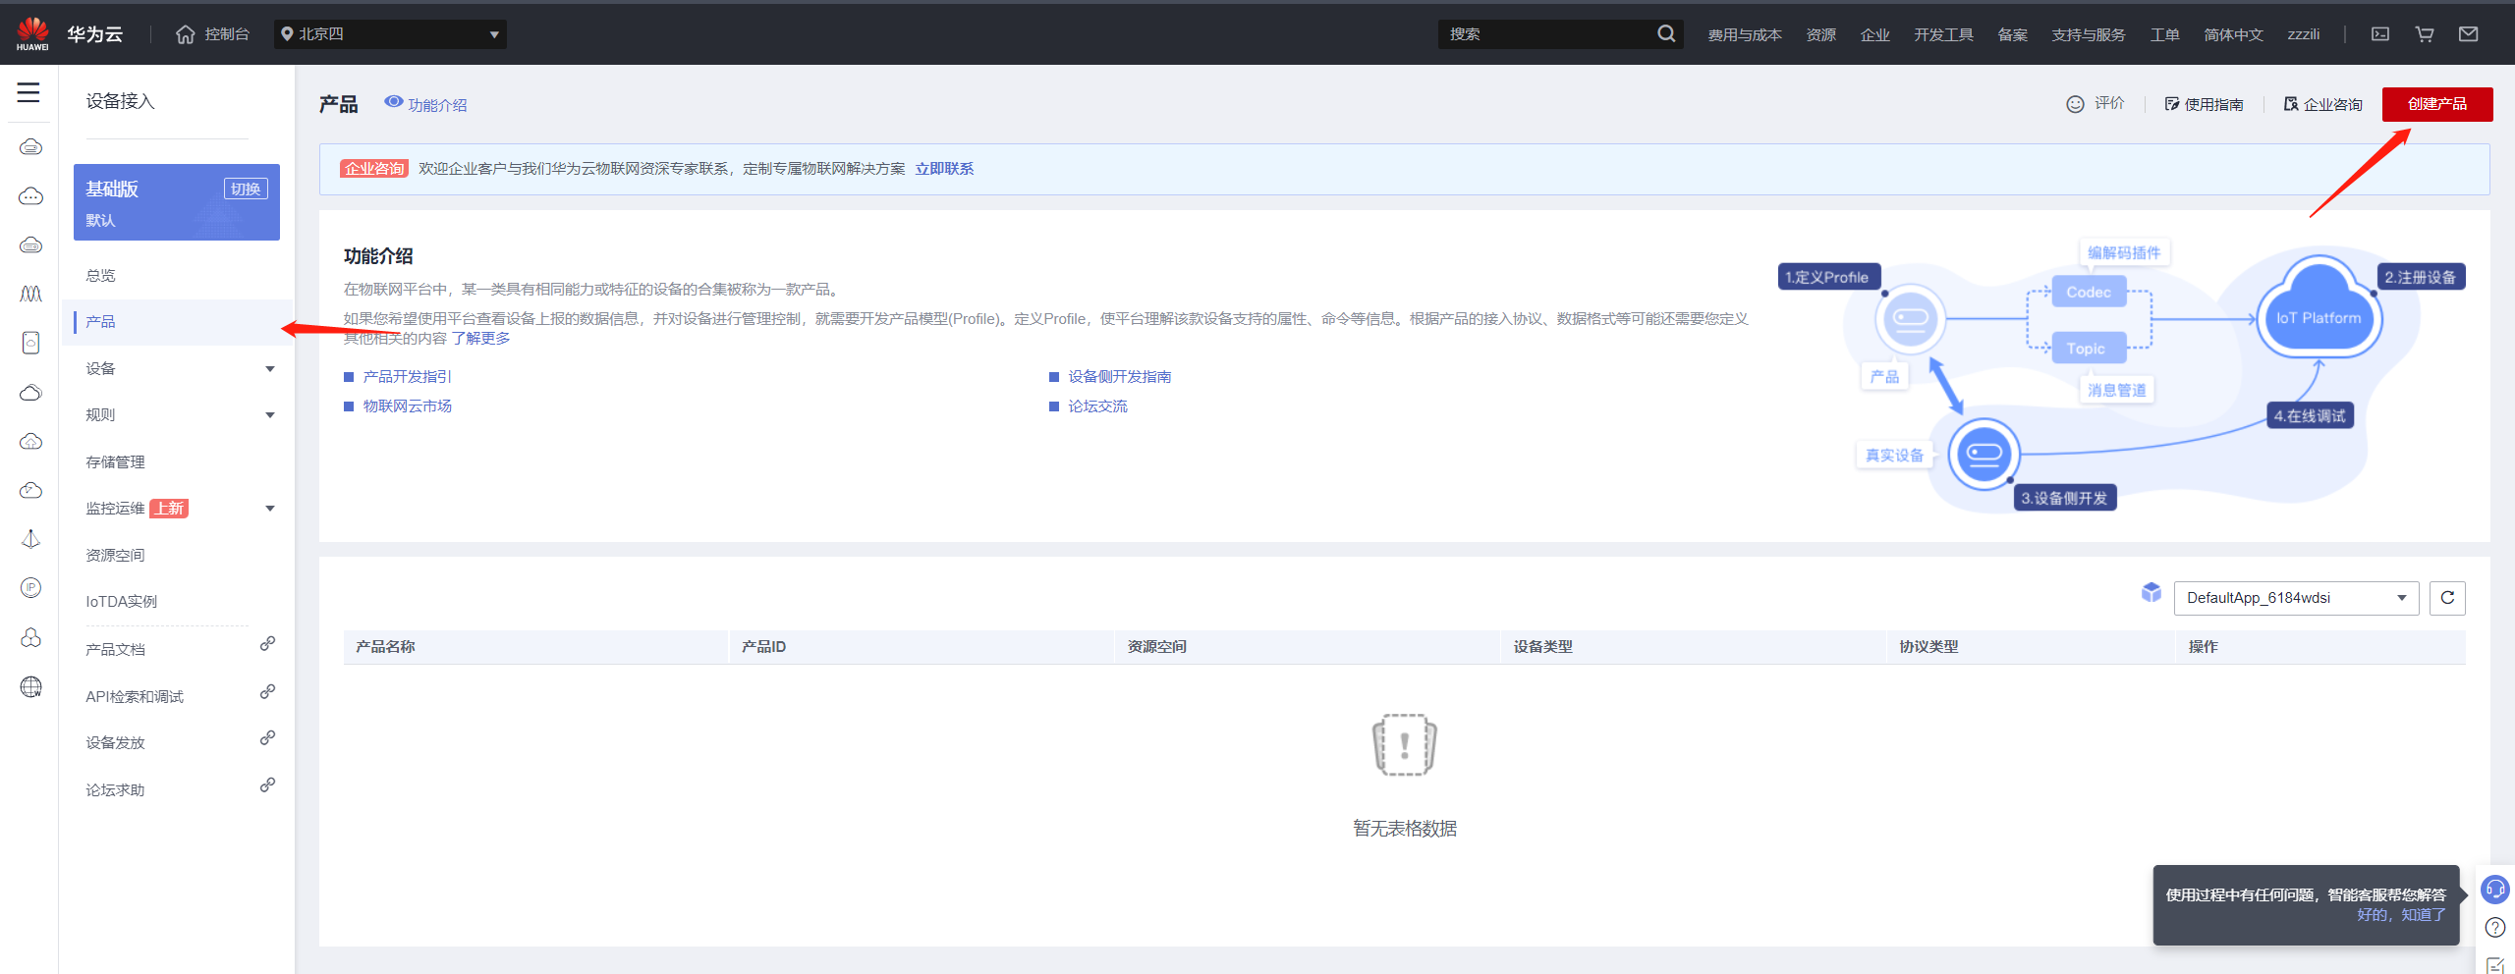
Task: Click the pyramid-shaped sidebar service icon
Action: point(30,539)
